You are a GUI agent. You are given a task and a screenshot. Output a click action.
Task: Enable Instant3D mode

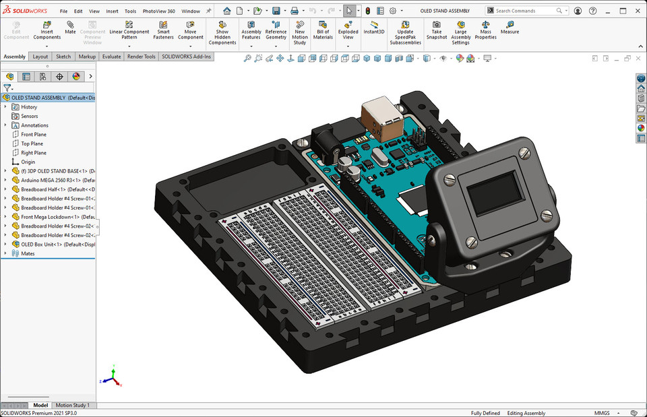pyautogui.click(x=373, y=29)
